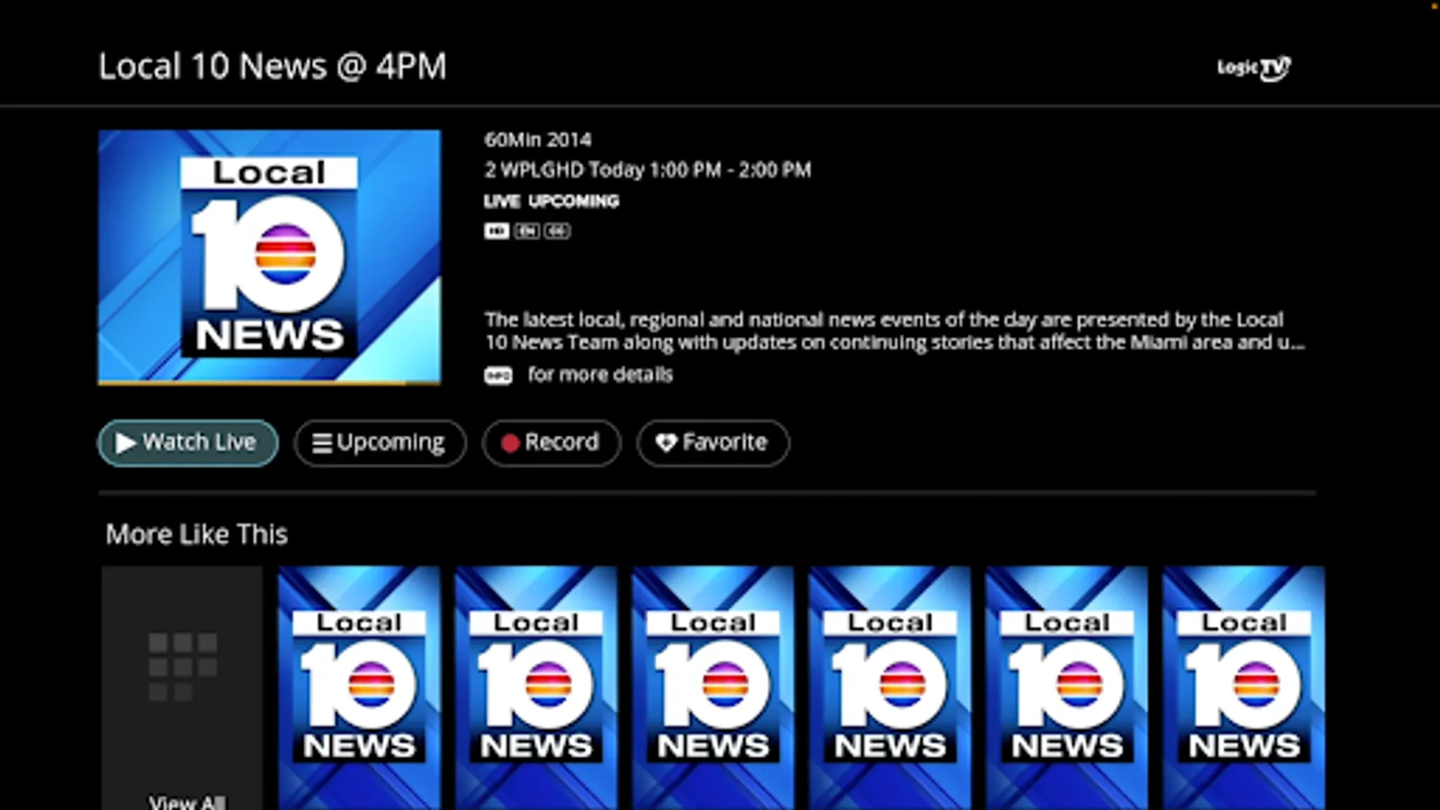Click the program description beginning "The latest local"

(895, 330)
